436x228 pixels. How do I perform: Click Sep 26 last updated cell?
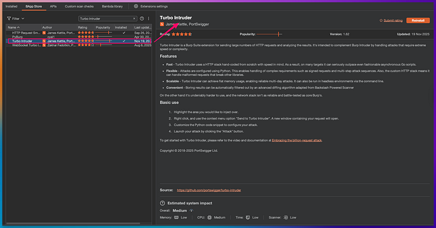pyautogui.click(x=143, y=33)
